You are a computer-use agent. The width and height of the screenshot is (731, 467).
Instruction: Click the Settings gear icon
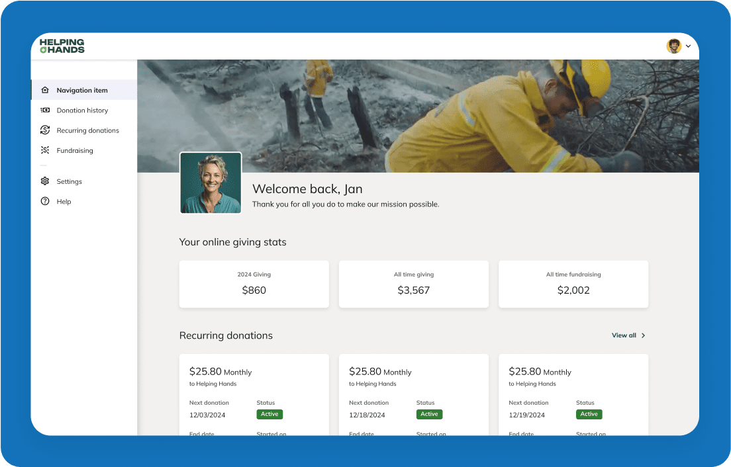click(45, 181)
